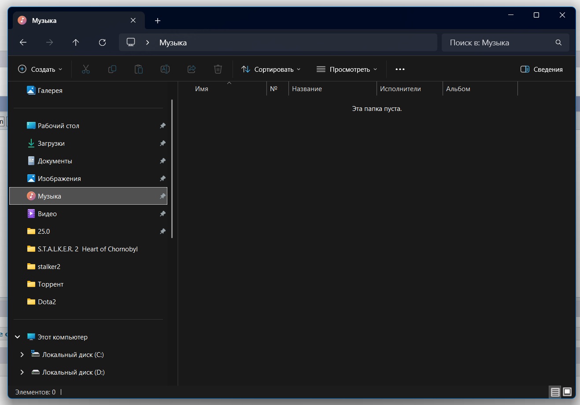Unpin Изображения using its pin icon
Image resolution: width=580 pixels, height=405 pixels.
click(x=163, y=179)
